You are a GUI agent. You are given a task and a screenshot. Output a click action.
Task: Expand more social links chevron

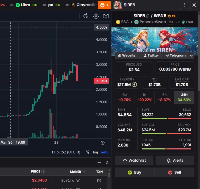[191, 56]
